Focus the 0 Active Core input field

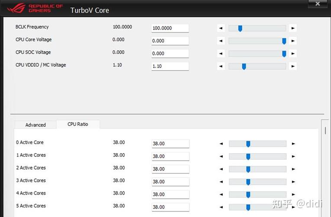pyautogui.click(x=170, y=144)
